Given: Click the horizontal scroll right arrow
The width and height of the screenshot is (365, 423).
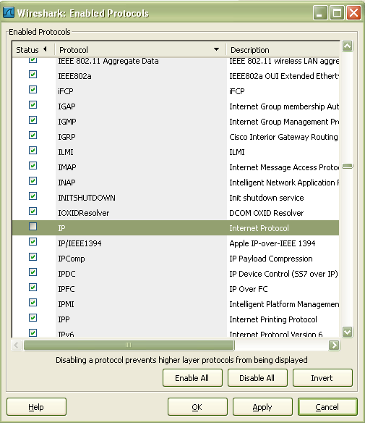Looking at the screenshot, I should 334,345.
